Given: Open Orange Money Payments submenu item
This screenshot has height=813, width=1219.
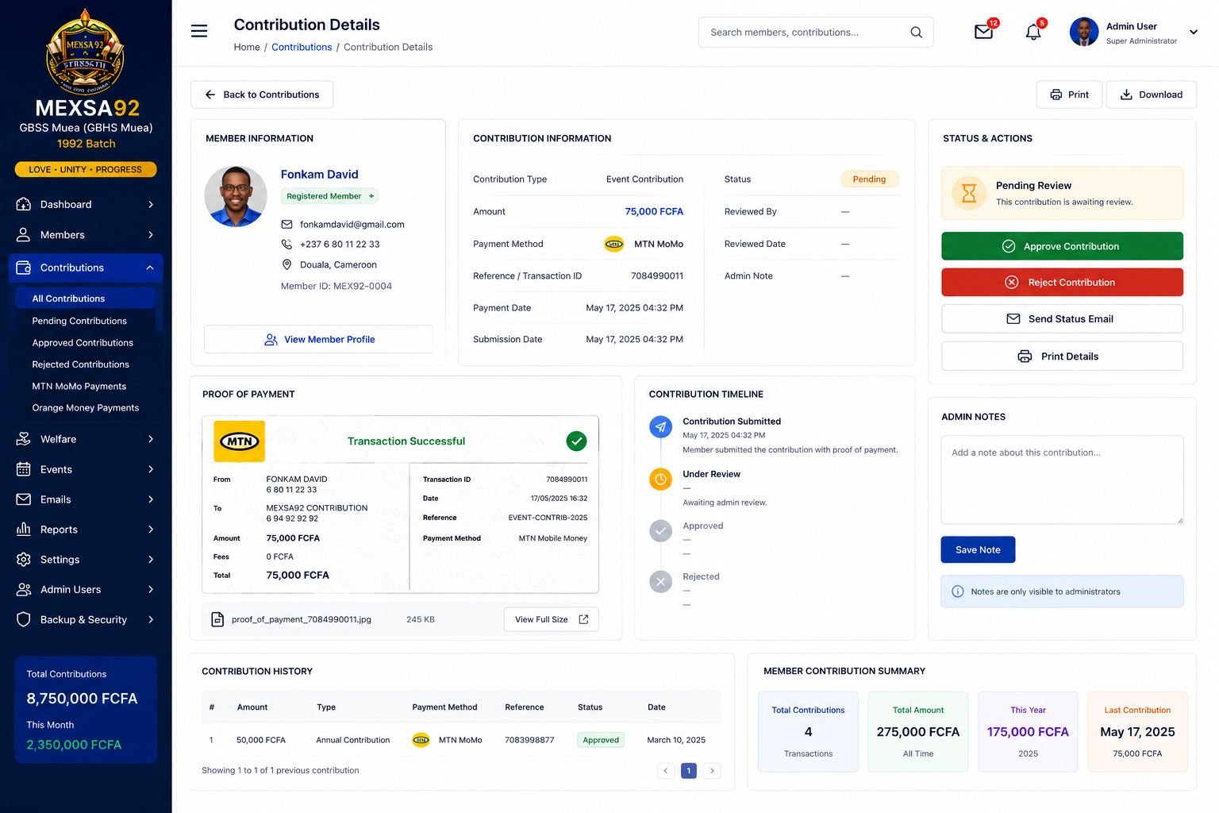Looking at the screenshot, I should [x=86, y=408].
